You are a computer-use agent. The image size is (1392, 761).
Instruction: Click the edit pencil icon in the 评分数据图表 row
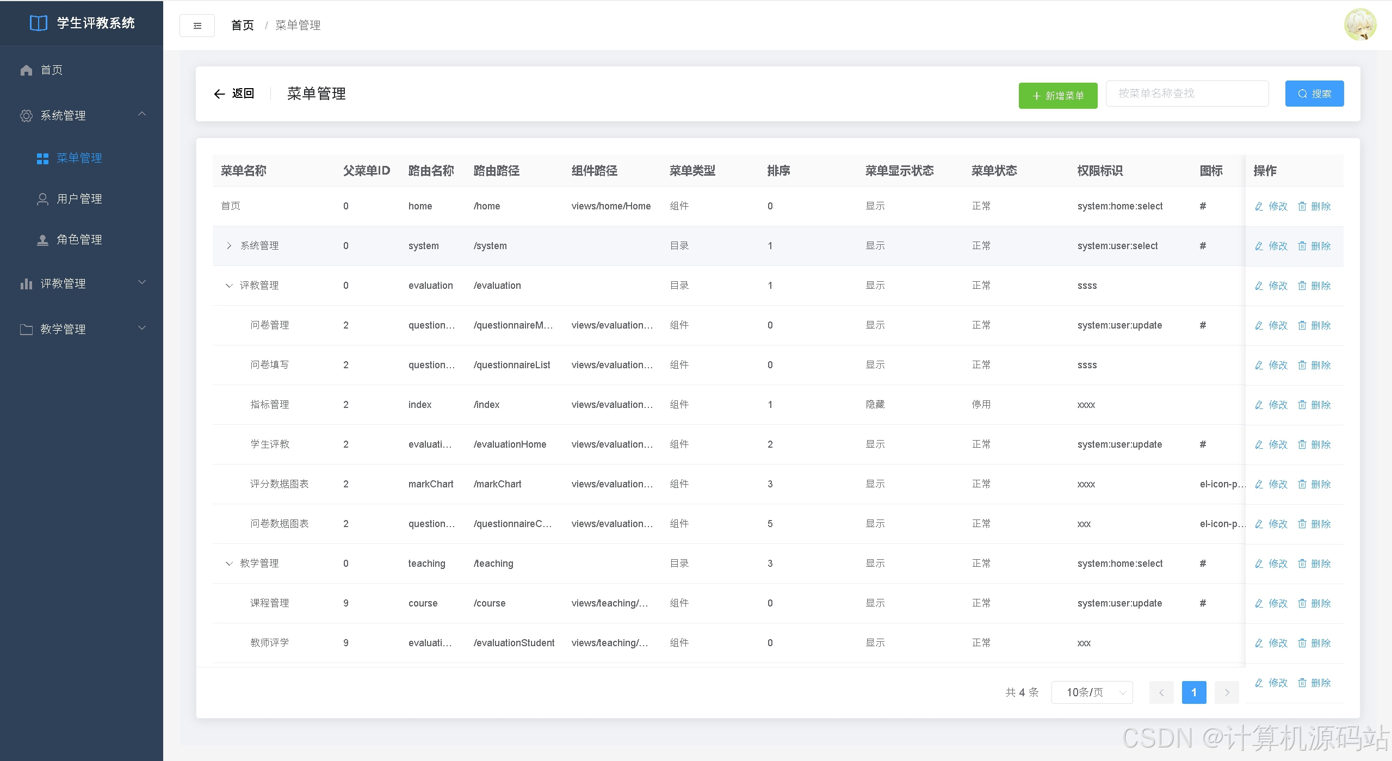point(1259,484)
